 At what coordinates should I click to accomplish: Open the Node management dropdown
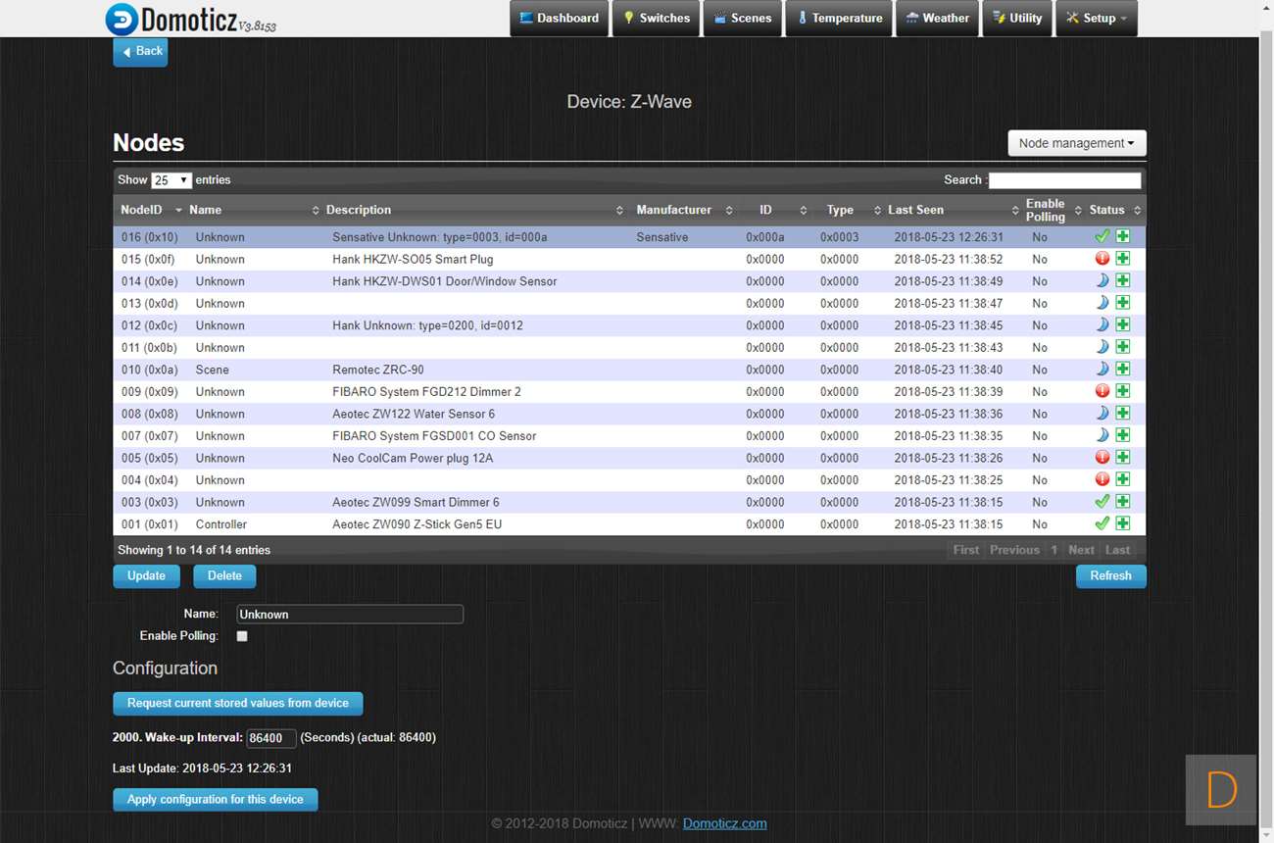(1076, 143)
